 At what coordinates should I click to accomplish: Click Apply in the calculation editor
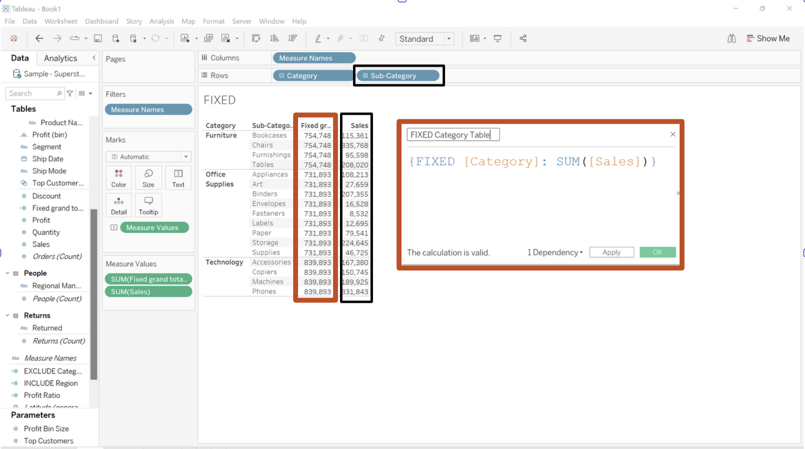coord(611,252)
